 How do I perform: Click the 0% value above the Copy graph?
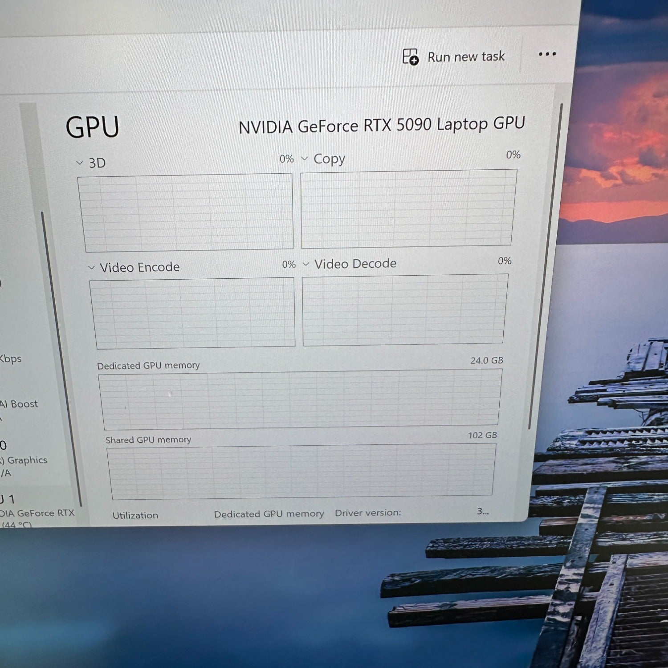(x=513, y=155)
